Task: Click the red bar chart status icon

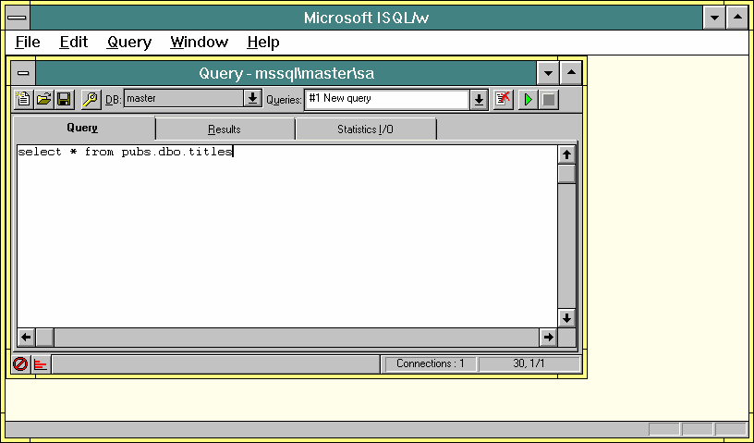Action: pyautogui.click(x=41, y=364)
